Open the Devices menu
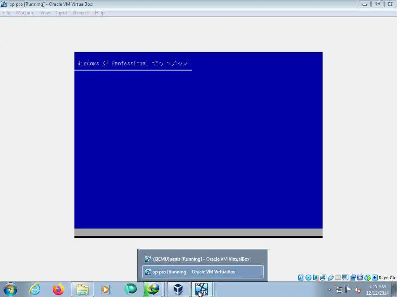 click(x=81, y=13)
